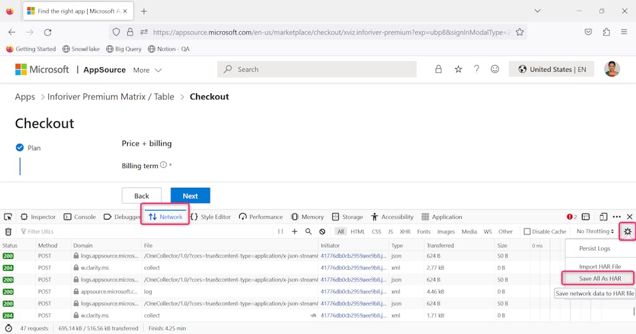Screen dimensions: 636x334
Task: Choose Save All As HAR
Action: pyautogui.click(x=600, y=279)
